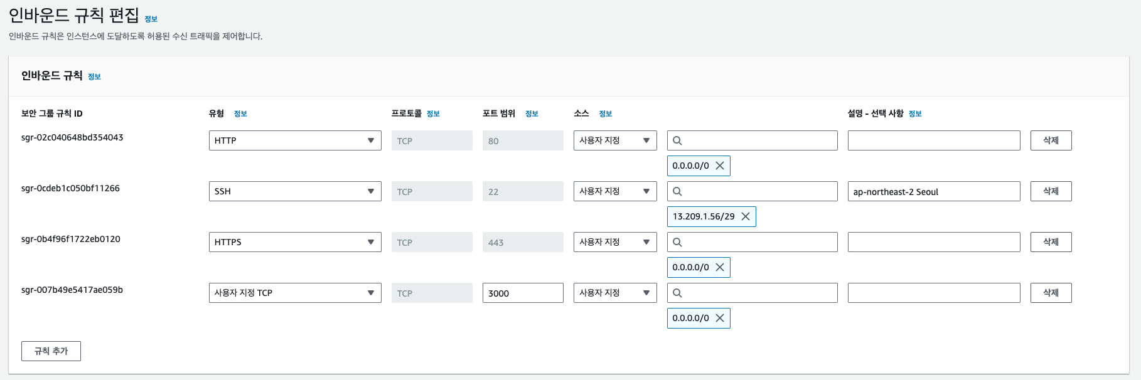
Task: Open 정보 link next to 인바운드 규칙 편집
Action: [151, 19]
